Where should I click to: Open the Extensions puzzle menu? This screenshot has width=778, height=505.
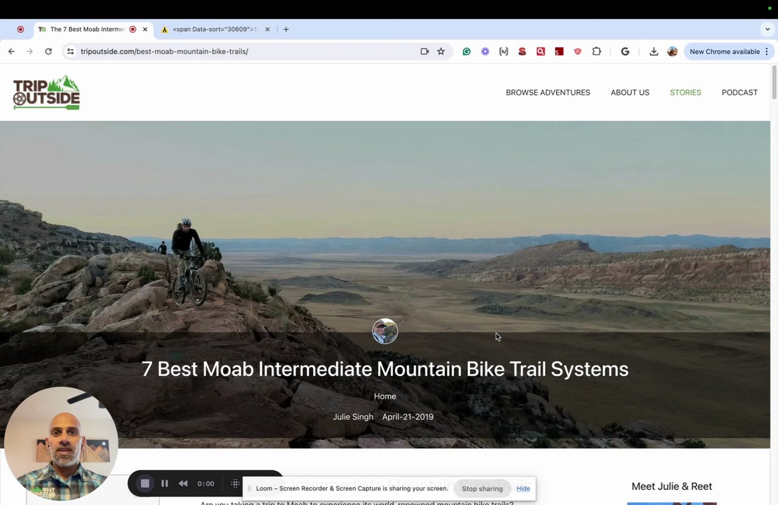596,52
